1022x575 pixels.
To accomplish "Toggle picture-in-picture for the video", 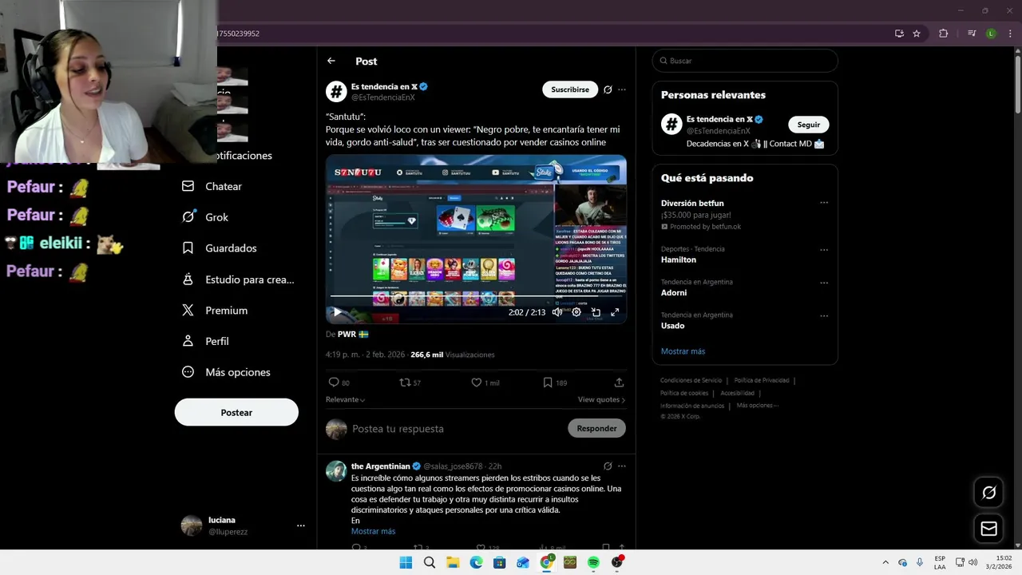I will coord(596,312).
